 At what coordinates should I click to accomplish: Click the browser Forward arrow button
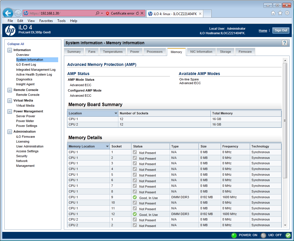click(x=18, y=13)
